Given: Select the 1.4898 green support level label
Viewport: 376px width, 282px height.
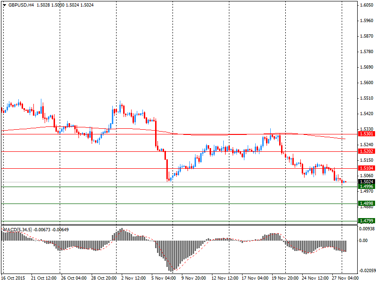Looking at the screenshot, I should click(x=367, y=204).
